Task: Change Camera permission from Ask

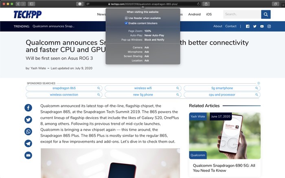Action: [x=147, y=48]
